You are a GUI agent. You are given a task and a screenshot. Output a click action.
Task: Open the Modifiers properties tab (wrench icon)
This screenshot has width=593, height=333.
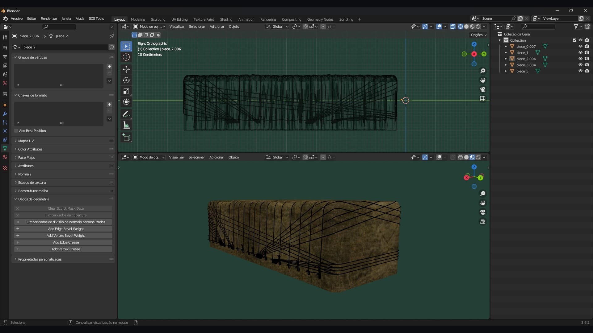pyautogui.click(x=5, y=114)
